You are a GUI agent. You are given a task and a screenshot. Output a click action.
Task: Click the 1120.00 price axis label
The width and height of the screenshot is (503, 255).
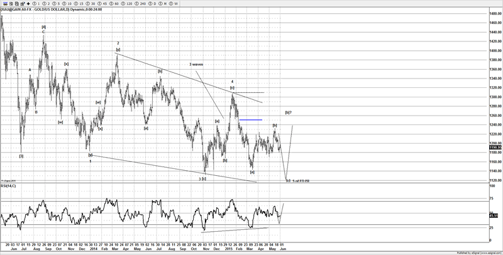(495, 180)
